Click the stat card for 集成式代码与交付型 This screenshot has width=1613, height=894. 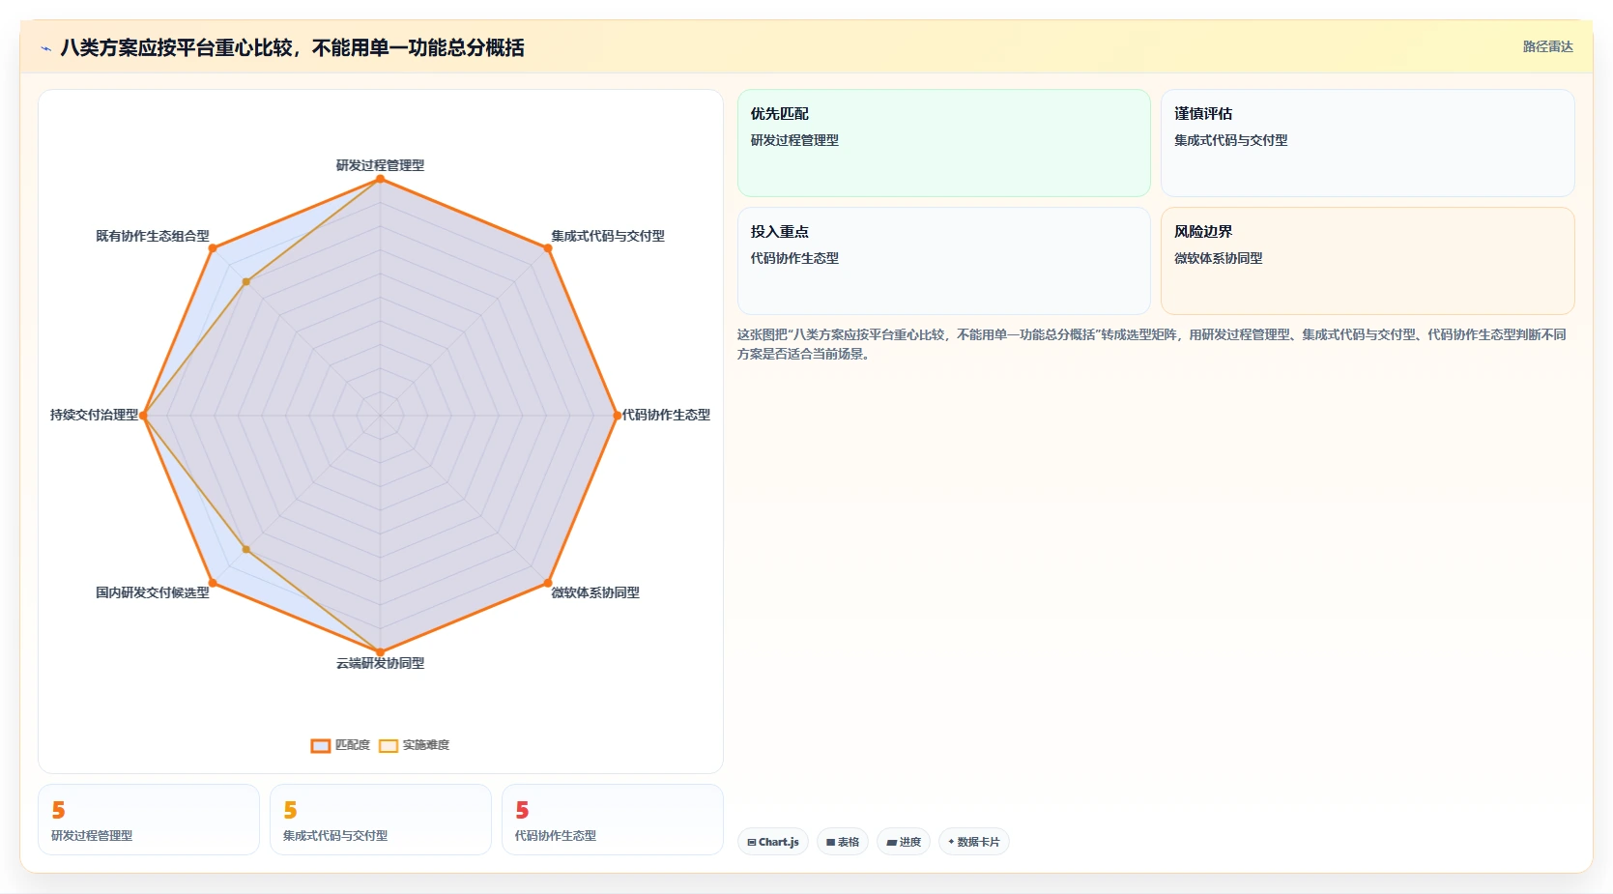coord(381,820)
